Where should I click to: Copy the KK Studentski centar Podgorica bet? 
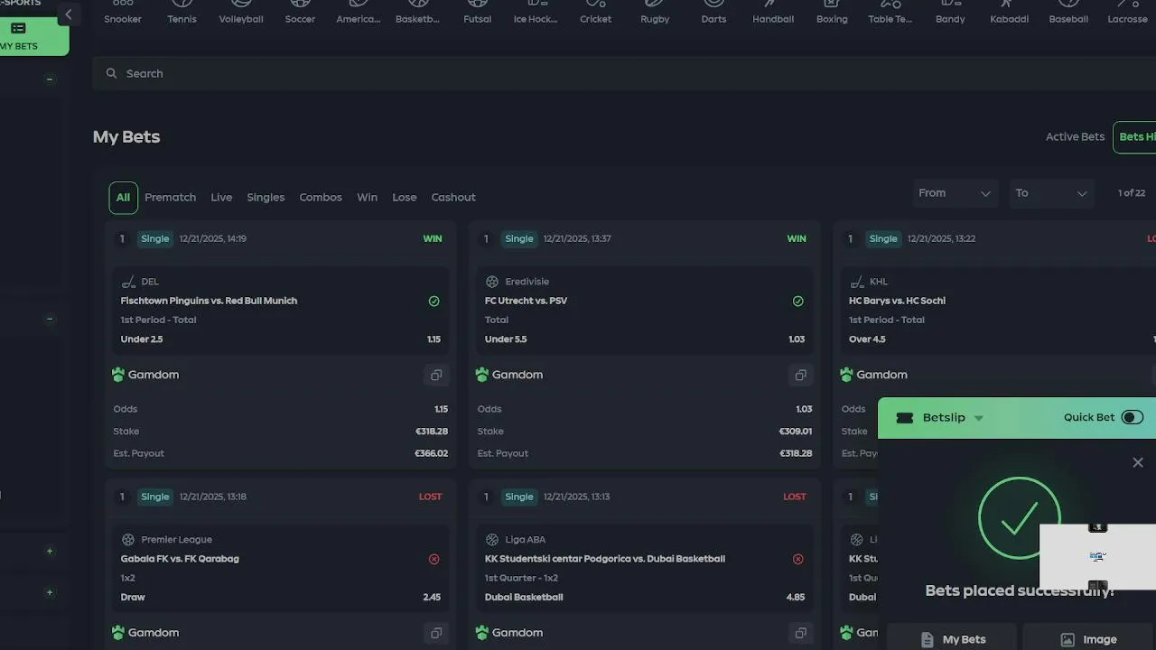800,633
